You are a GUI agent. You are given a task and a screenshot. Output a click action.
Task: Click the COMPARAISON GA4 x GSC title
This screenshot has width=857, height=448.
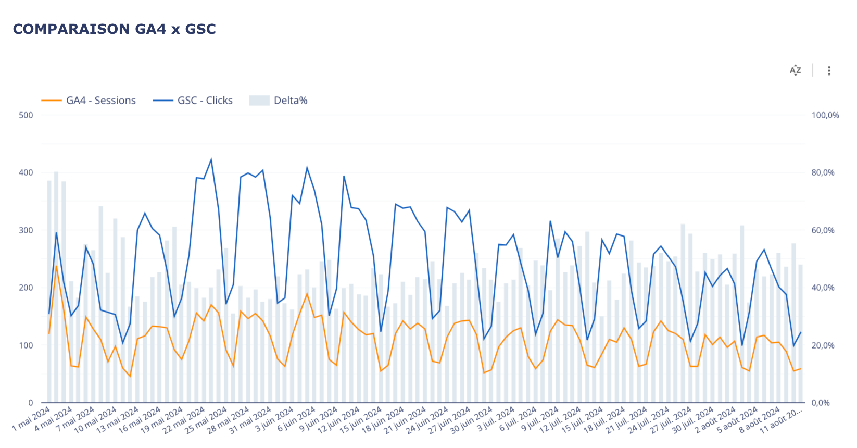click(115, 29)
